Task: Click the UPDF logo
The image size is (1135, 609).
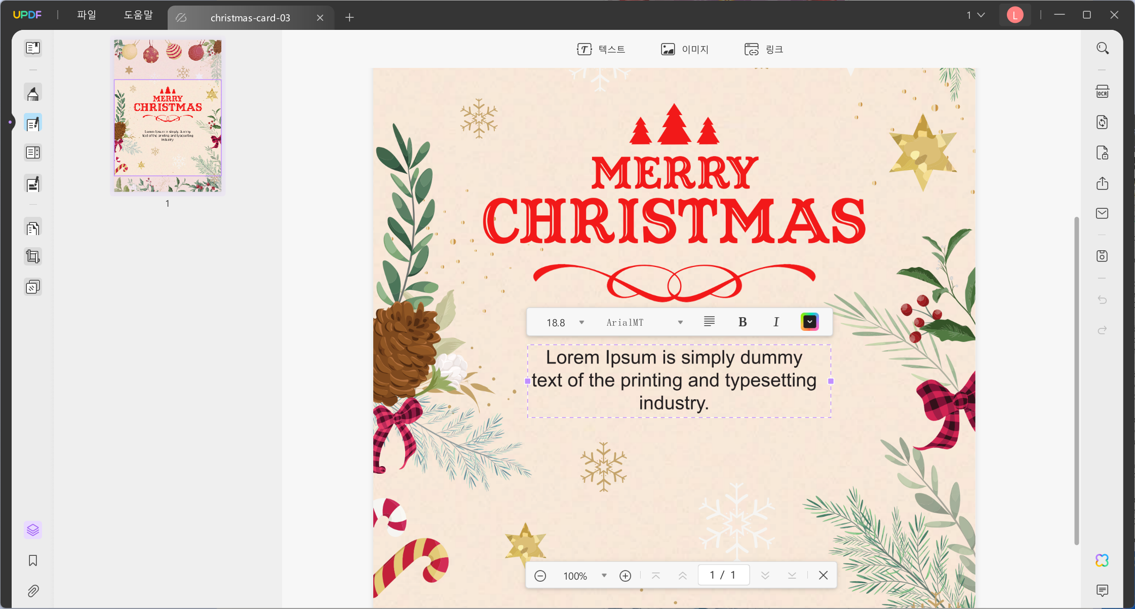Action: click(27, 15)
